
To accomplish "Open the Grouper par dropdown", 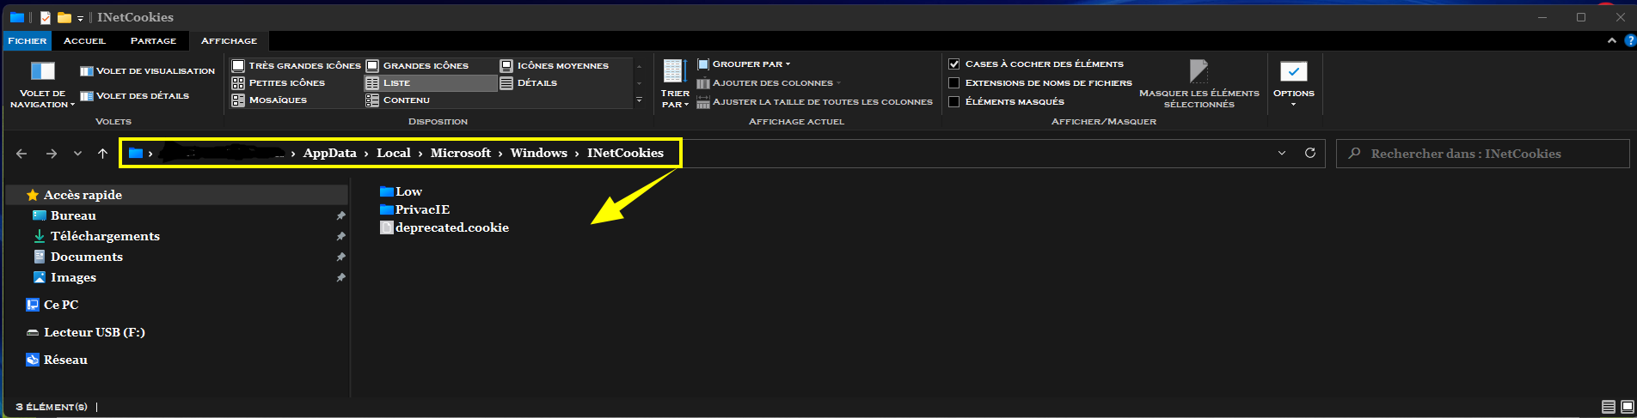I will [x=744, y=64].
